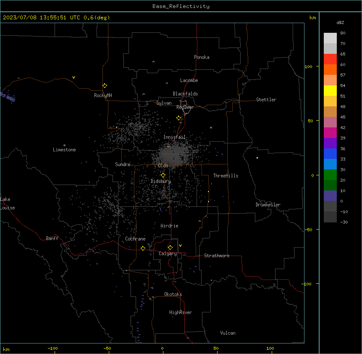
Task: Click the Olds label
Action: (x=163, y=166)
